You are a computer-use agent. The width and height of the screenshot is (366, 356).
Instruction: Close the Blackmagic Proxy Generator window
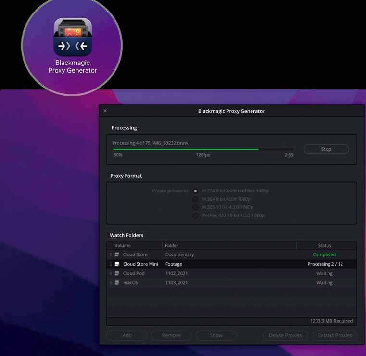click(x=105, y=111)
